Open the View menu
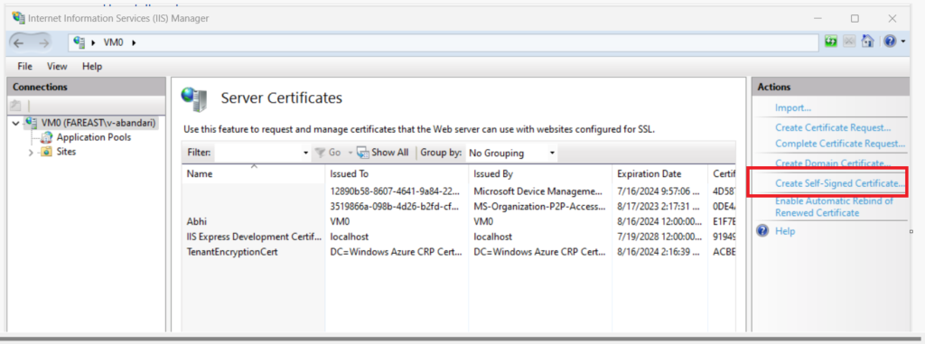This screenshot has height=344, width=925. [57, 66]
